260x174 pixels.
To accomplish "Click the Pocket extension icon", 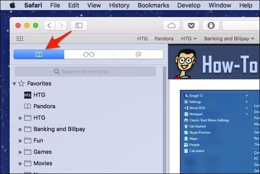I will [x=191, y=25].
